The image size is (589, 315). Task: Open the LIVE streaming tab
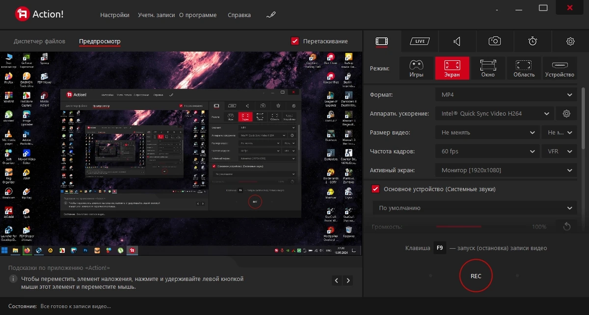[x=420, y=41]
